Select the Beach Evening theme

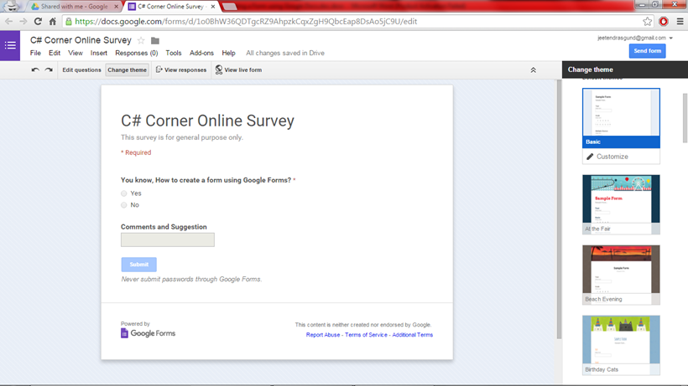[x=621, y=275]
